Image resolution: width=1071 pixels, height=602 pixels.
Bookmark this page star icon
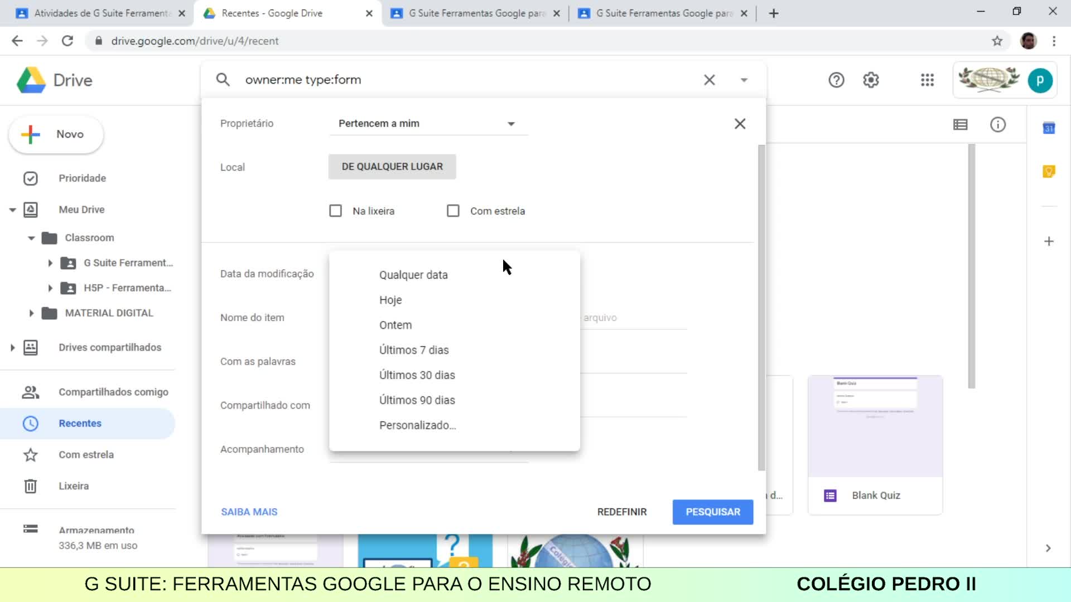pyautogui.click(x=997, y=41)
